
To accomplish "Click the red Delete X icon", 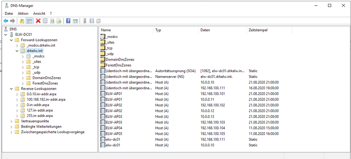I will 38,21.
